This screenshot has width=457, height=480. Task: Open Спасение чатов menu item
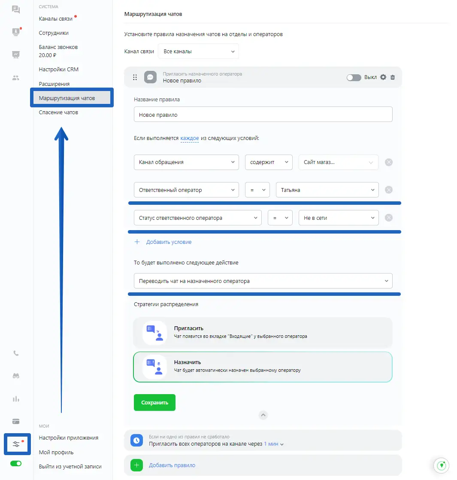58,112
